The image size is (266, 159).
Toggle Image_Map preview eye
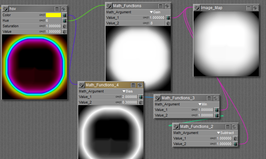click(x=256, y=8)
